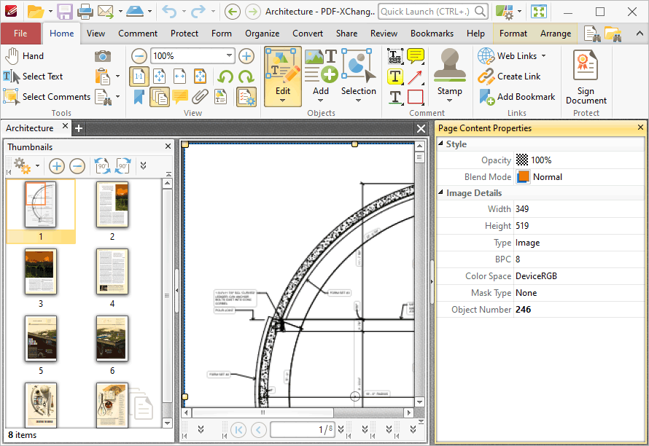Click Add Bookmark

(516, 97)
